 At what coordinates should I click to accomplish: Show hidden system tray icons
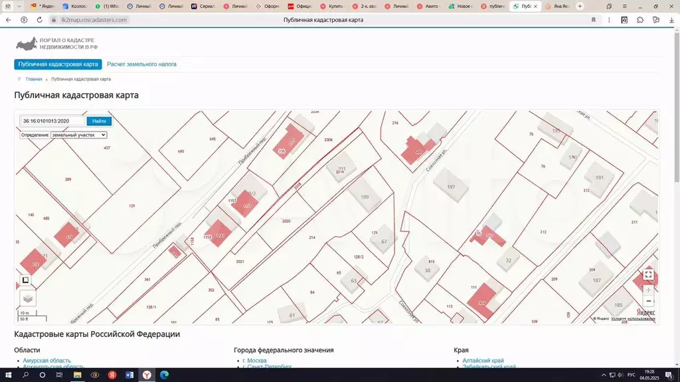(x=603, y=375)
